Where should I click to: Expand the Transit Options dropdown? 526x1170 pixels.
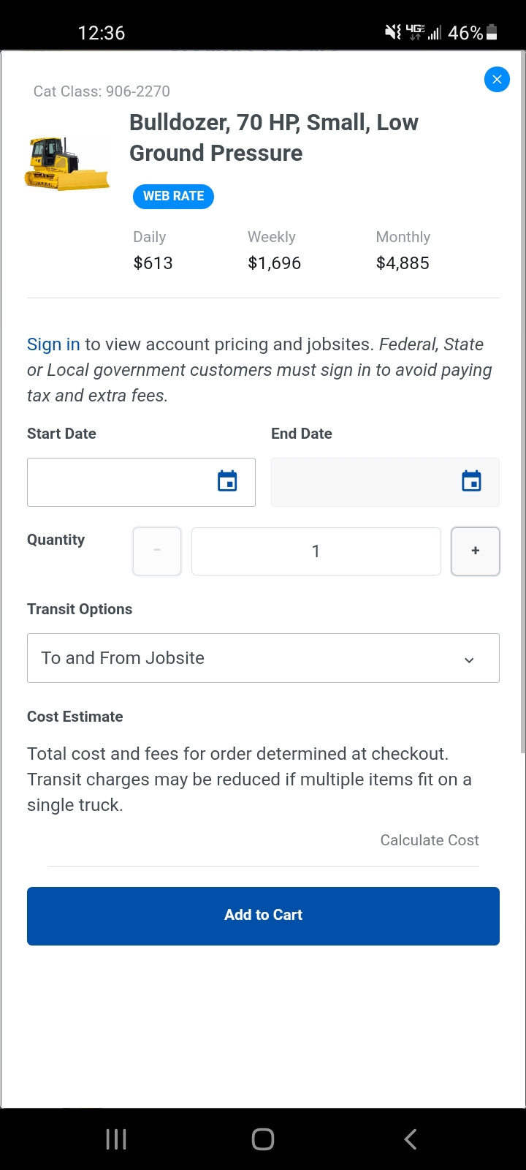click(263, 658)
